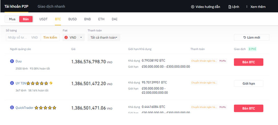
Task: Click the Người quảng cáo column header
Action: click(21, 49)
